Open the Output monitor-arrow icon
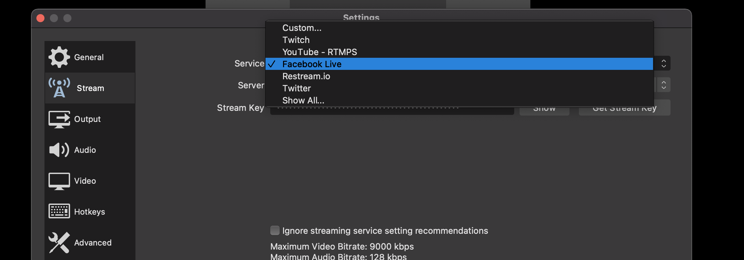Viewport: 744px width, 260px height. click(x=59, y=119)
